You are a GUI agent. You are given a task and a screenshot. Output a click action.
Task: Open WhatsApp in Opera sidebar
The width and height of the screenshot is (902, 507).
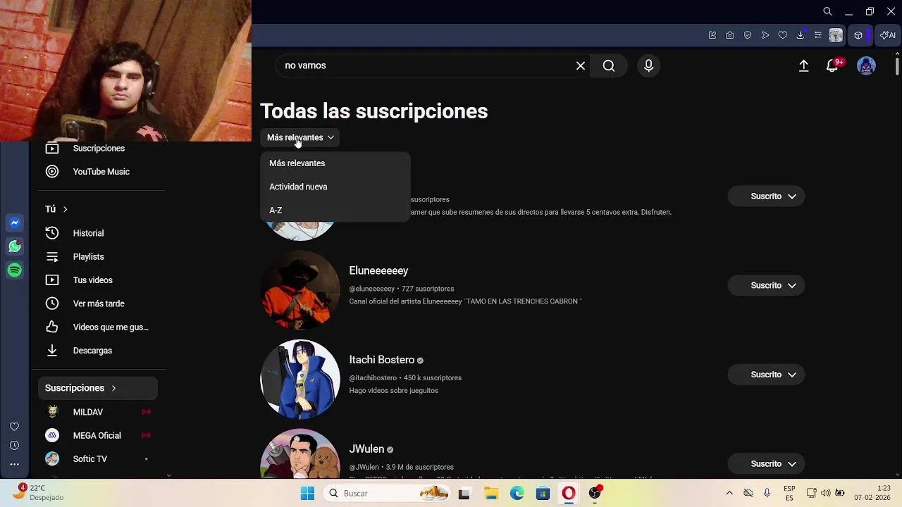click(x=15, y=246)
